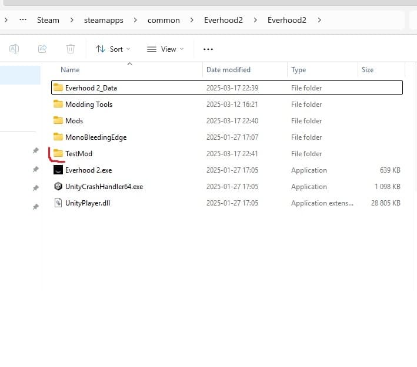
Task: Click Application extens... type of UnityPlayer.dll
Action: pyautogui.click(x=322, y=203)
